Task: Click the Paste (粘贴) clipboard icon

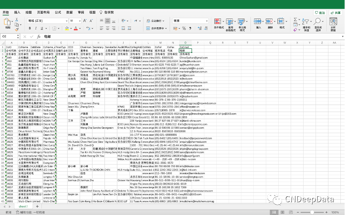Action: click(7, 22)
